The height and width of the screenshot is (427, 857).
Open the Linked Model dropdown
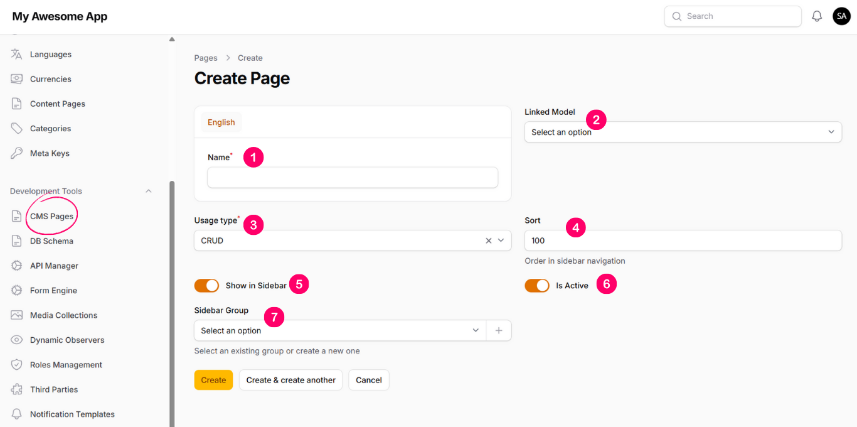pyautogui.click(x=683, y=132)
